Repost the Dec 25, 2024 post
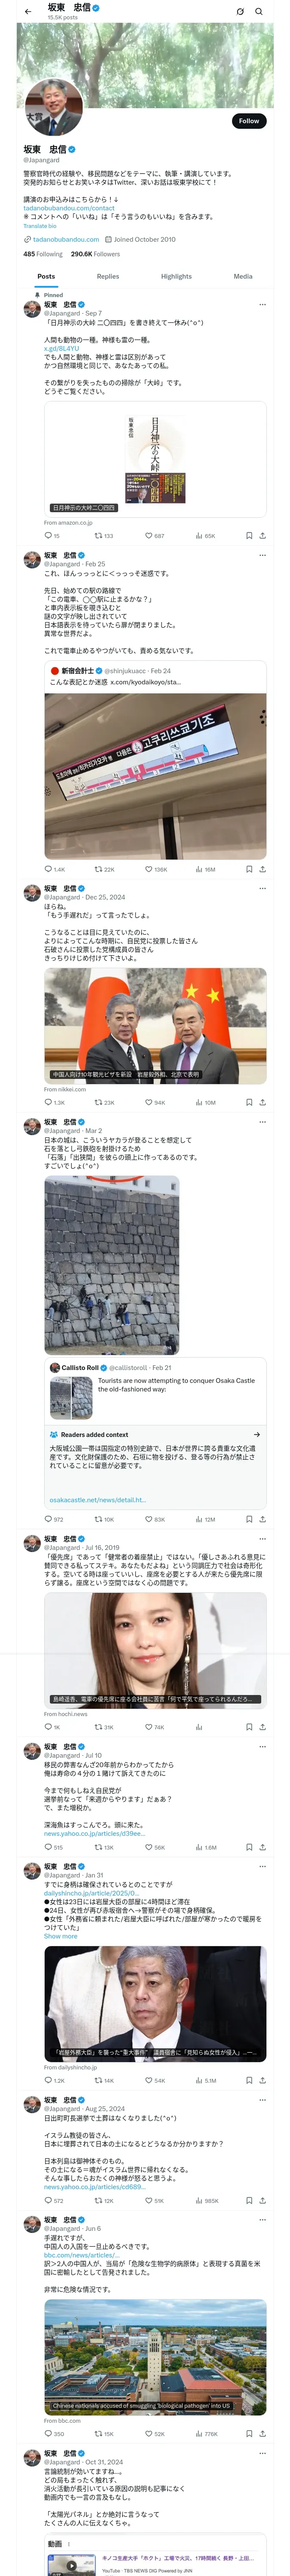This screenshot has width=290, height=2576. click(104, 1102)
